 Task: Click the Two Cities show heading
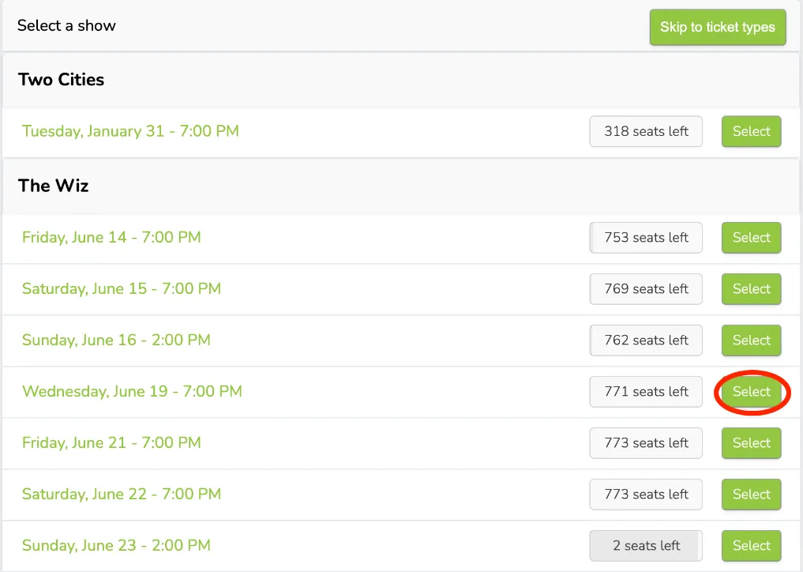click(61, 80)
